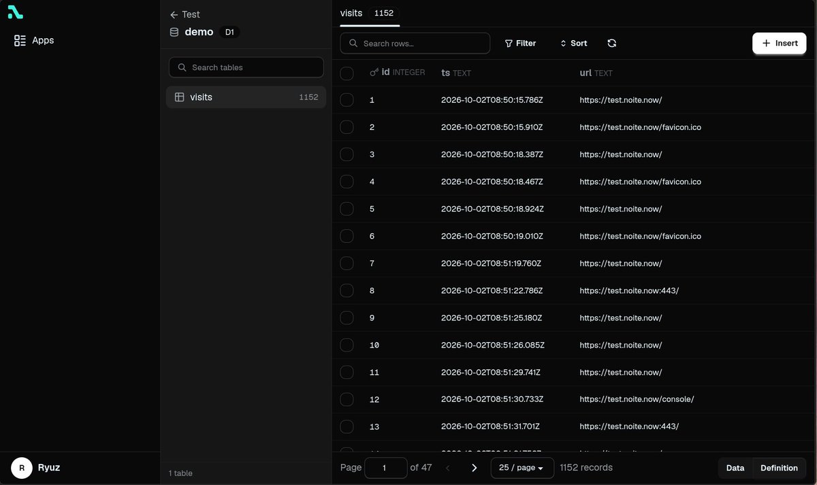This screenshot has height=485, width=817.
Task: Click timestamp 2026-10-02T08:51:19.760Z cell
Action: click(x=491, y=263)
